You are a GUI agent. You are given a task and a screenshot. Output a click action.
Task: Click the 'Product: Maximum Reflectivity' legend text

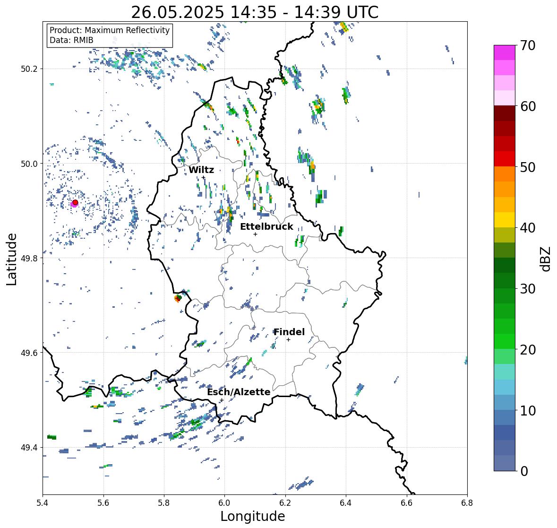point(110,30)
